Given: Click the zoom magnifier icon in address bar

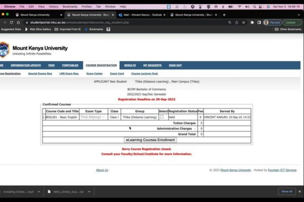Looking at the screenshot, I should [x=230, y=22].
